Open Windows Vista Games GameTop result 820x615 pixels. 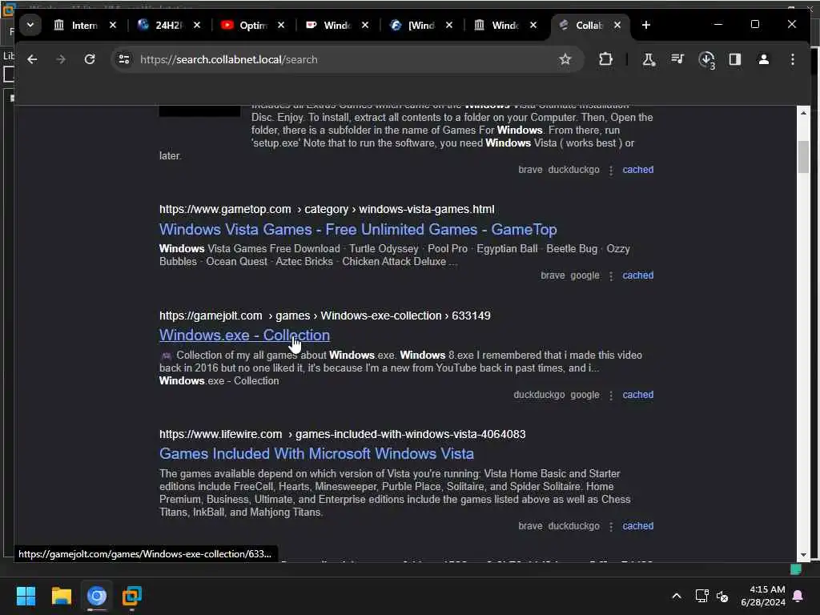358,230
